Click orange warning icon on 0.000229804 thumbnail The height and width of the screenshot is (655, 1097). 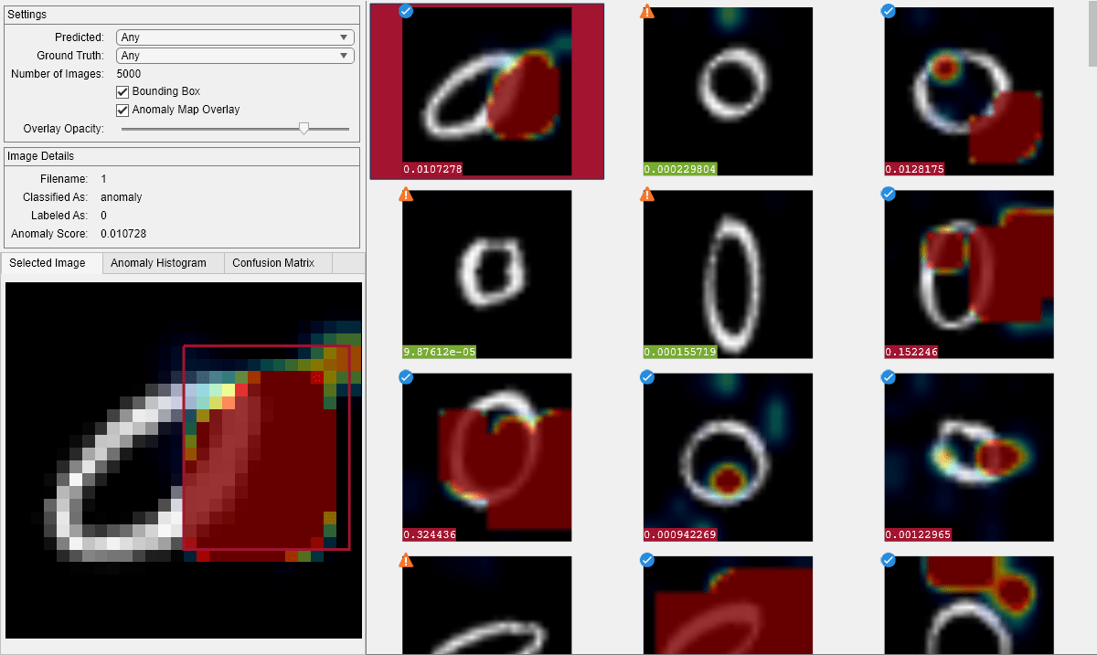[647, 11]
